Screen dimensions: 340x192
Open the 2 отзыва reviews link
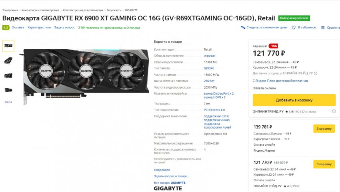[18, 28]
